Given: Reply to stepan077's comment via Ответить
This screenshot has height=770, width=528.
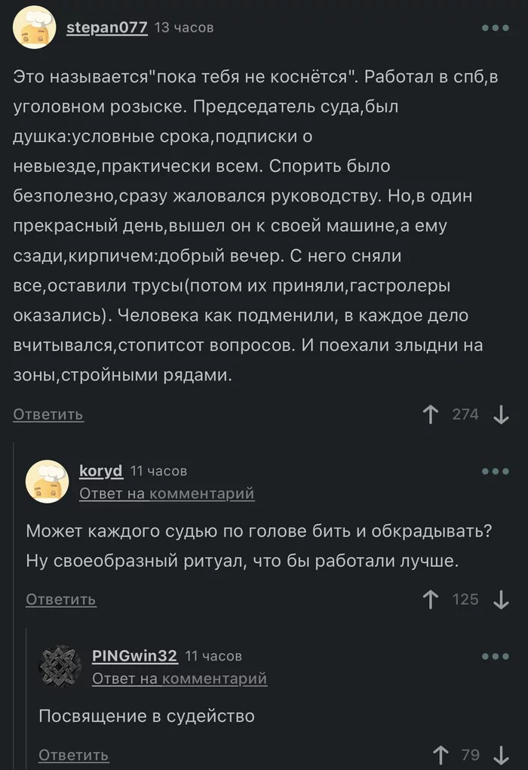Looking at the screenshot, I should point(48,414).
